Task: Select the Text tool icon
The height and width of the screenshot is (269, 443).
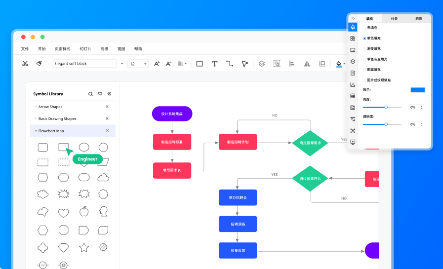Action: click(215, 64)
